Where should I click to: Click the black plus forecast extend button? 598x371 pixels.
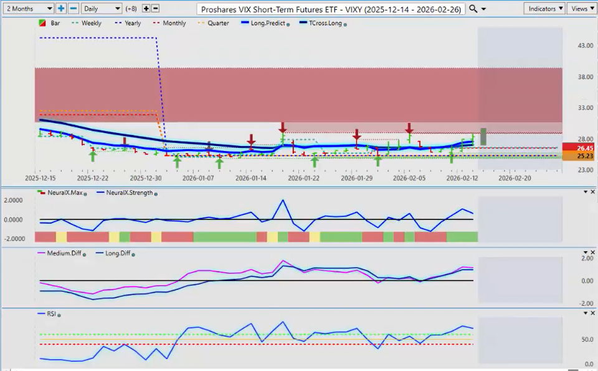point(146,9)
